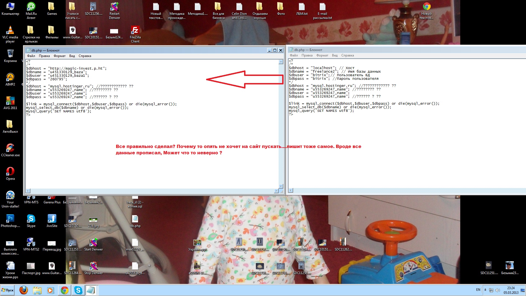Open Mail.Ru Agent desktop icon
526x296 pixels.
point(31,7)
